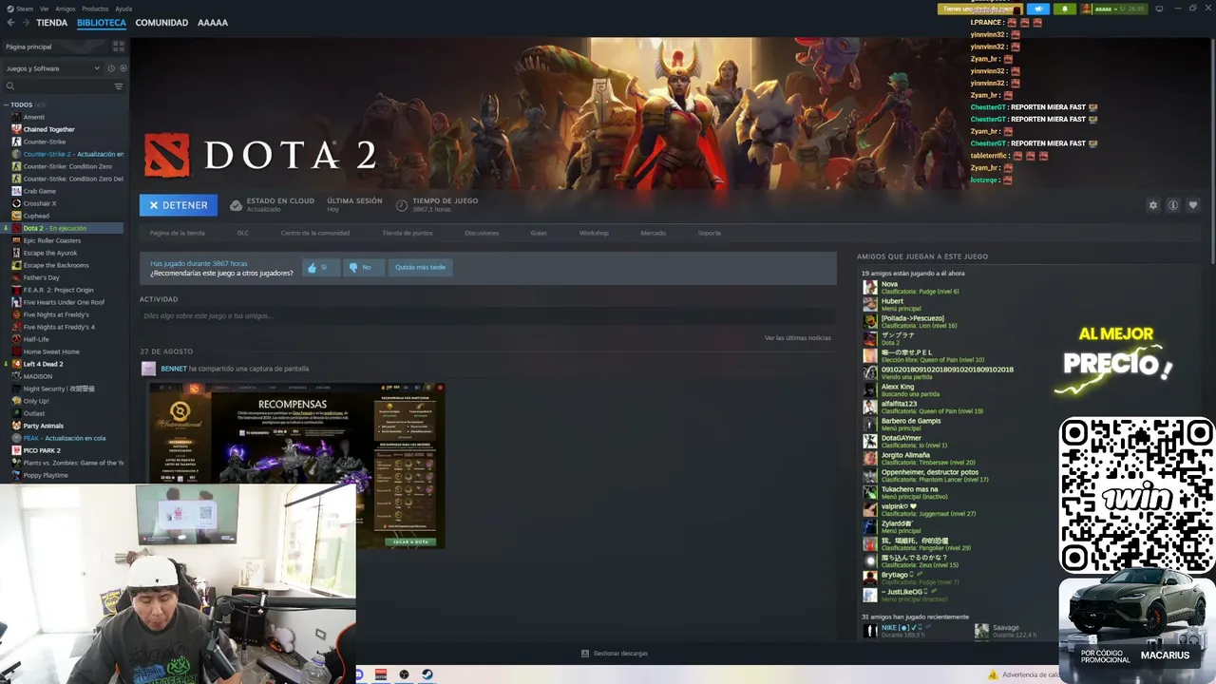Expand the Juegos y Software dropdown
The height and width of the screenshot is (684, 1216).
tap(52, 68)
